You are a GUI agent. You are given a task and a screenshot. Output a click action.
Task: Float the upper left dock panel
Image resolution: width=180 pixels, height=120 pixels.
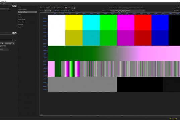coord(13,6)
